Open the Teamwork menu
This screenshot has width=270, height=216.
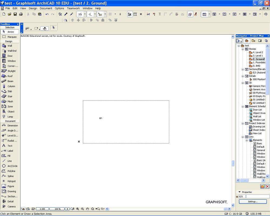(73, 8)
